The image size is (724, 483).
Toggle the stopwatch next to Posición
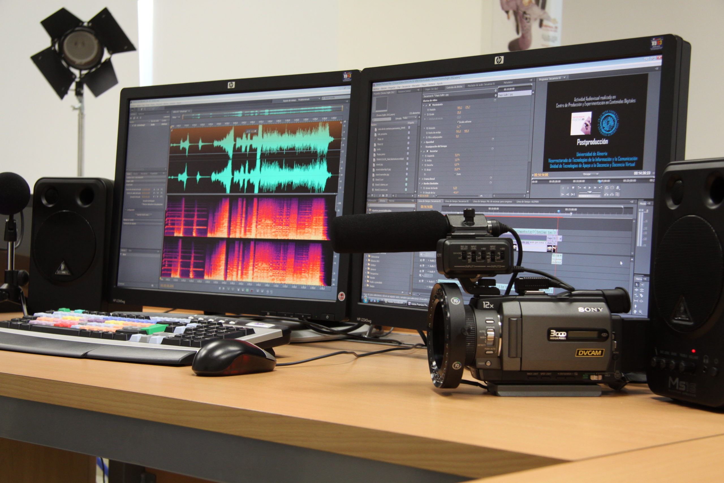point(428,110)
